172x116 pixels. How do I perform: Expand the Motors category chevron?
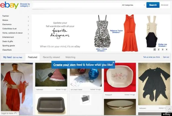(x=28, y=21)
